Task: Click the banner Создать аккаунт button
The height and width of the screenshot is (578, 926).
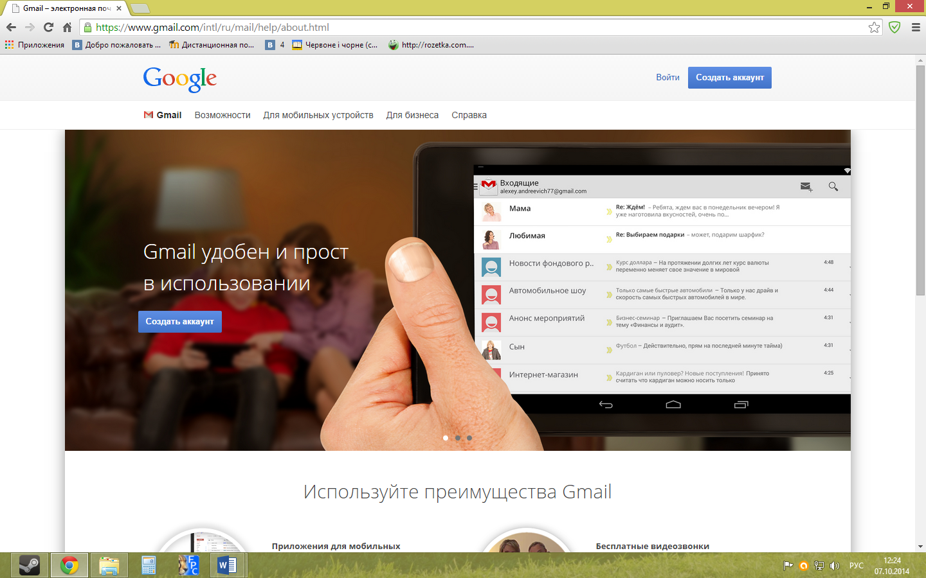Action: 180,321
